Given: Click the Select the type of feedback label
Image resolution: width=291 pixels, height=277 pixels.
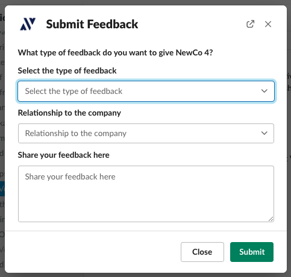Looking at the screenshot, I should click(x=67, y=71).
